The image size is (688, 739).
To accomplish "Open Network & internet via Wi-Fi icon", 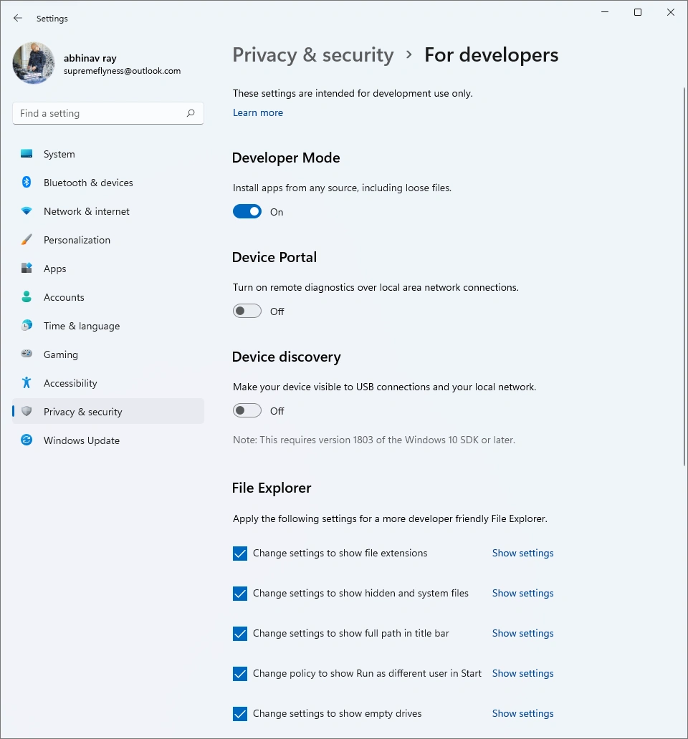I will click(27, 211).
